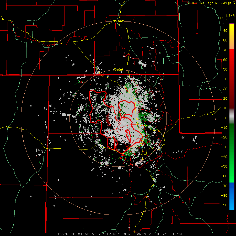Click the [KT] units label

coord(224,18)
